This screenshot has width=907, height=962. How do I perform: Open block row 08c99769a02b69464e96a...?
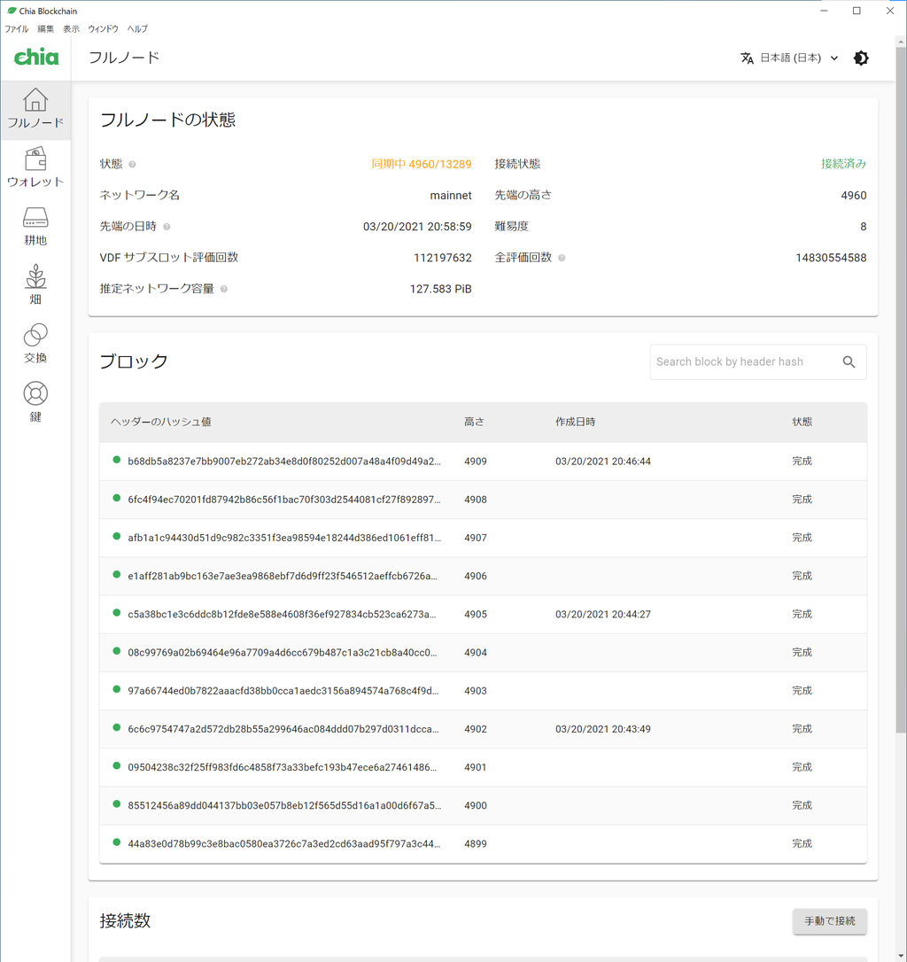483,652
